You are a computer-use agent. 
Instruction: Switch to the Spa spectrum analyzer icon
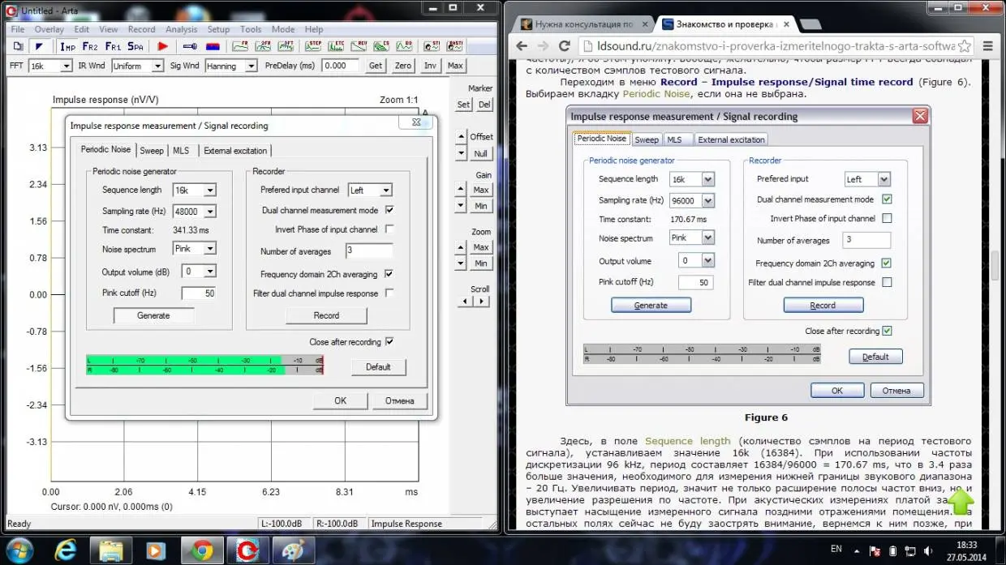click(135, 46)
